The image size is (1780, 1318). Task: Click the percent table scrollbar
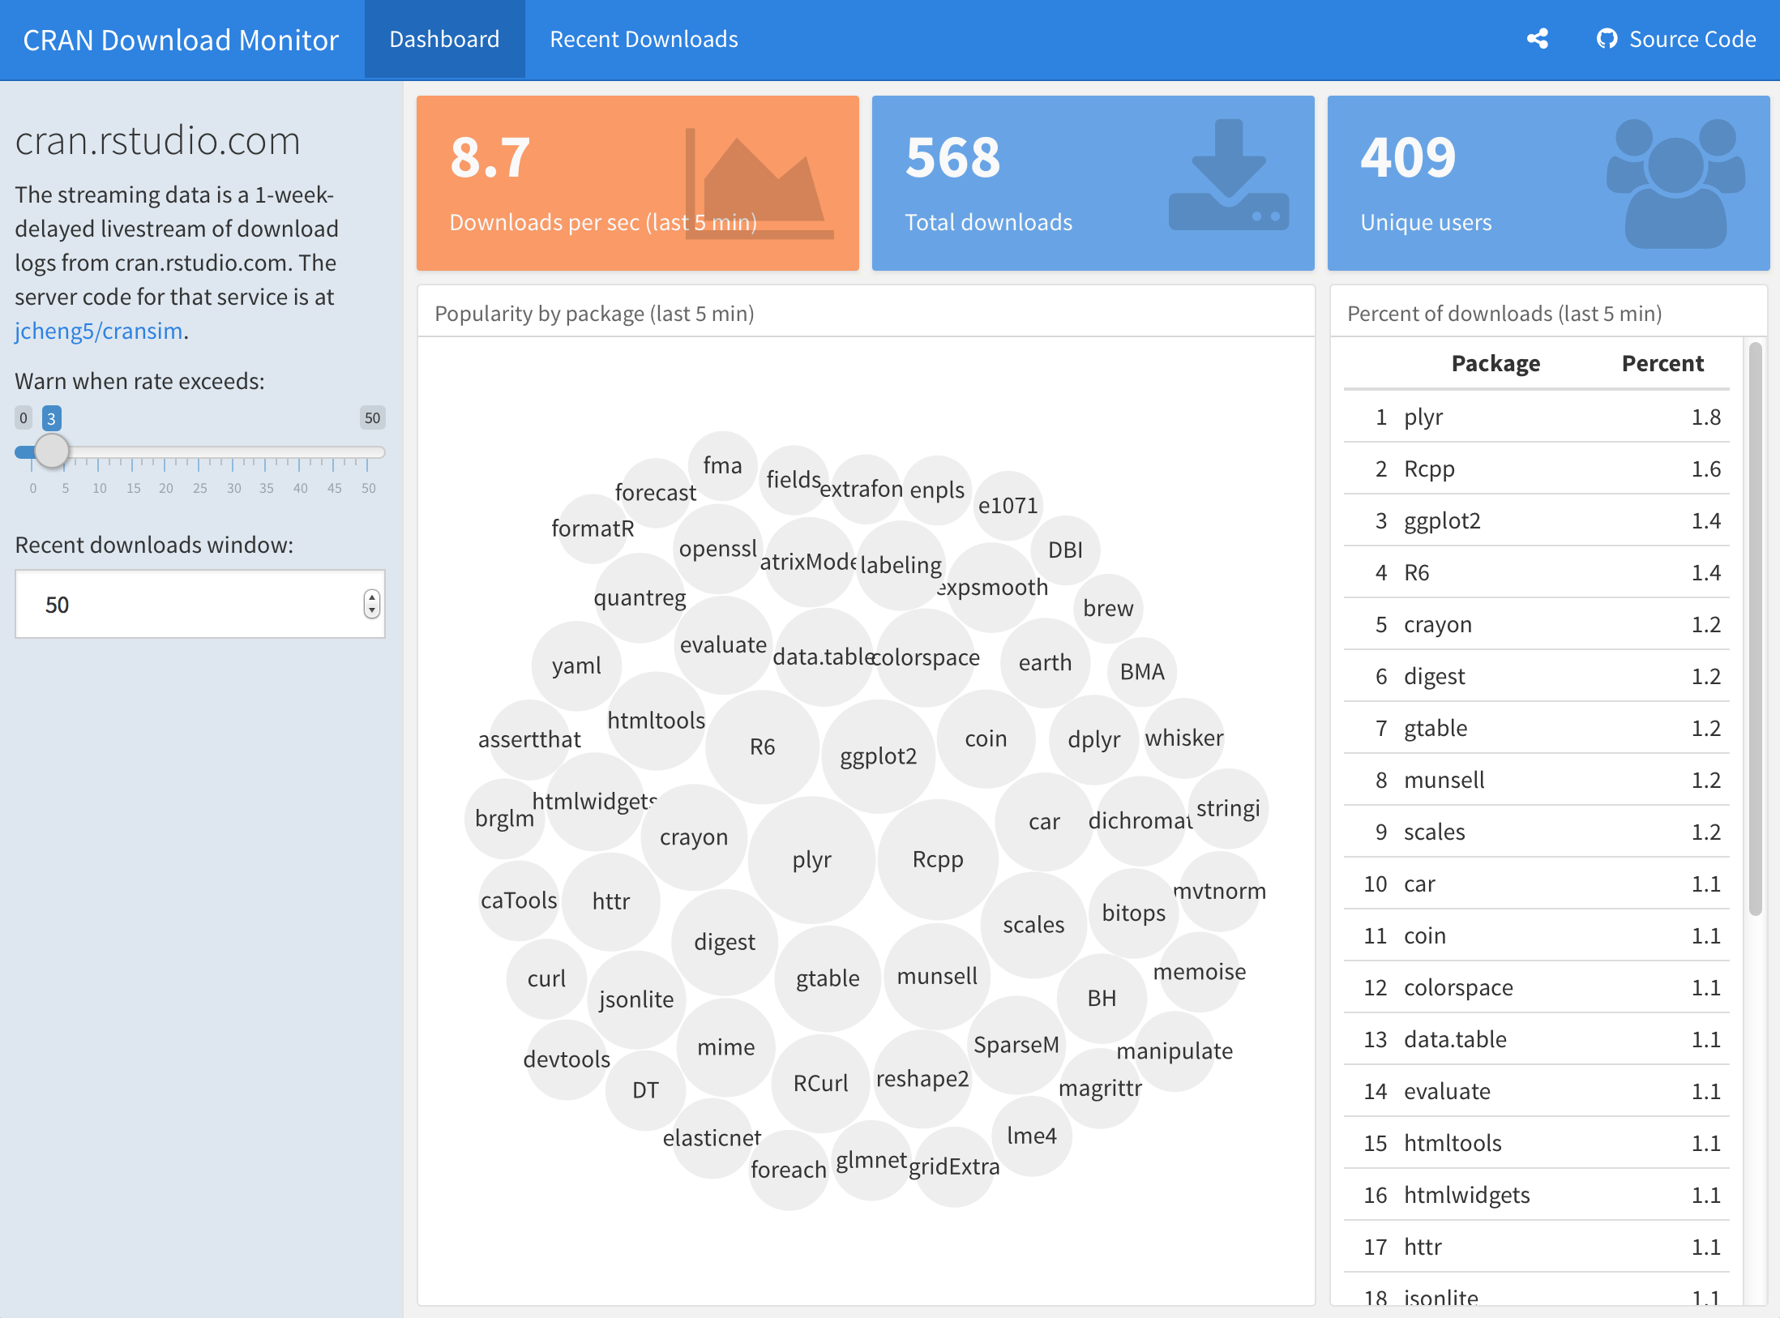pos(1755,629)
